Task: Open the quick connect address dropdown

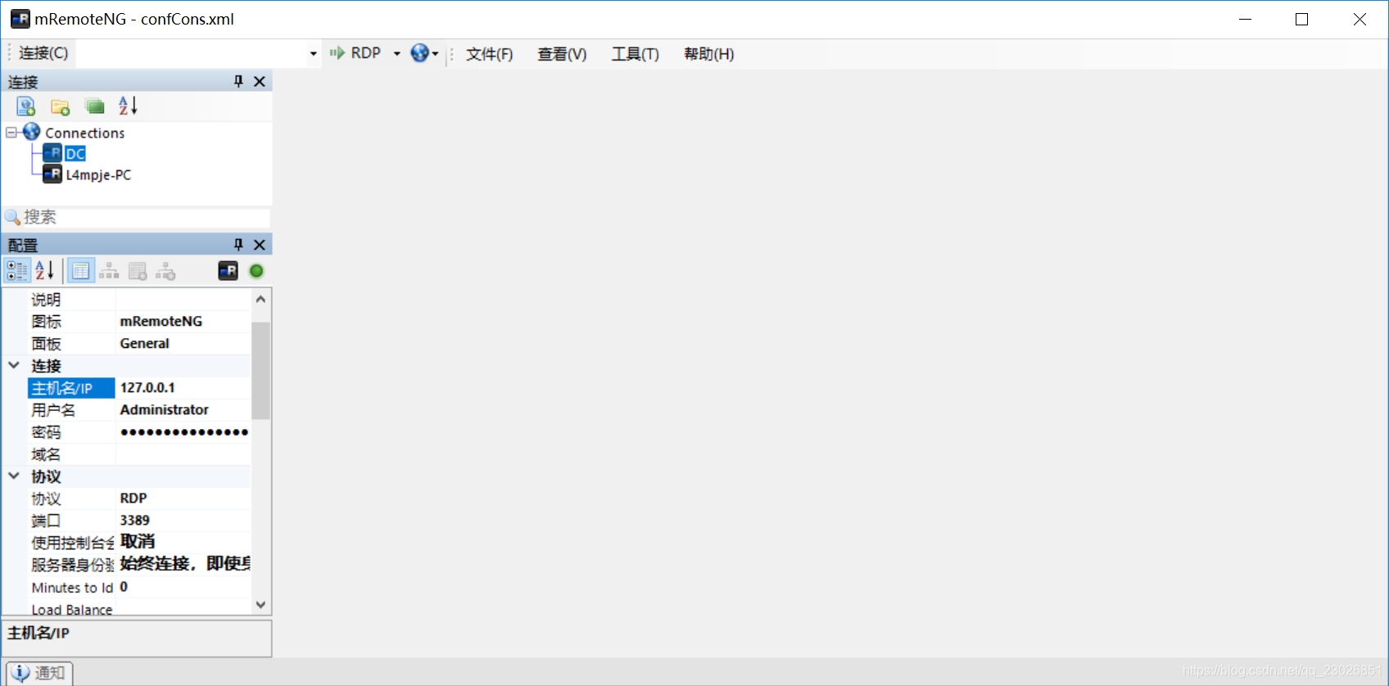Action: click(x=313, y=54)
